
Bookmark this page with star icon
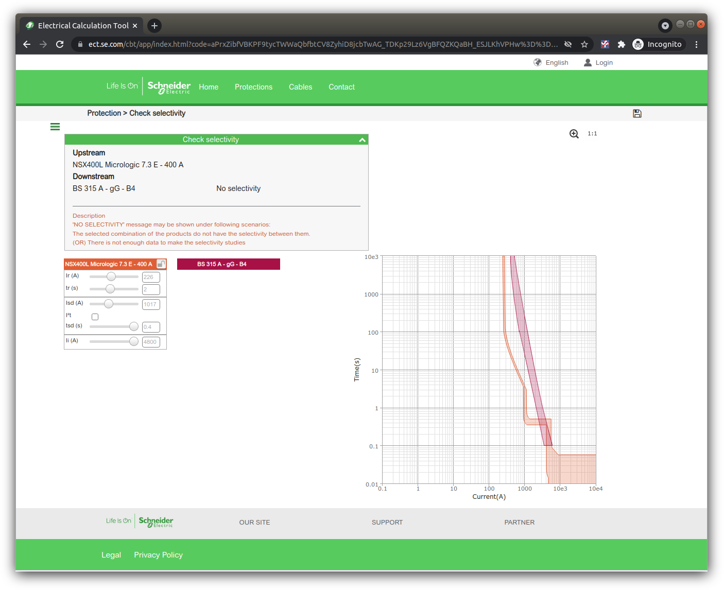(x=584, y=44)
